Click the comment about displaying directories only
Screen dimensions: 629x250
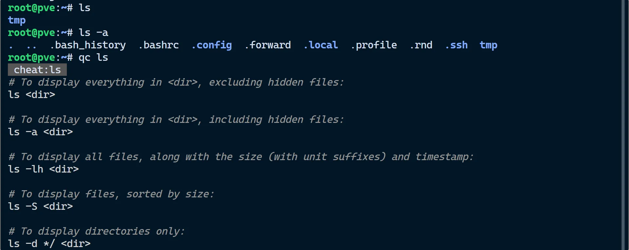click(97, 231)
